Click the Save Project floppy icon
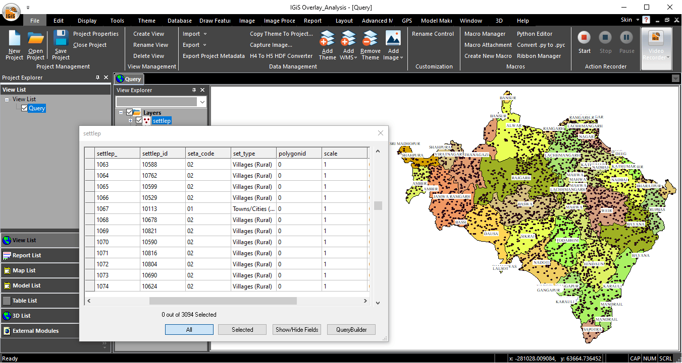This screenshot has width=682, height=363. pyautogui.click(x=61, y=39)
